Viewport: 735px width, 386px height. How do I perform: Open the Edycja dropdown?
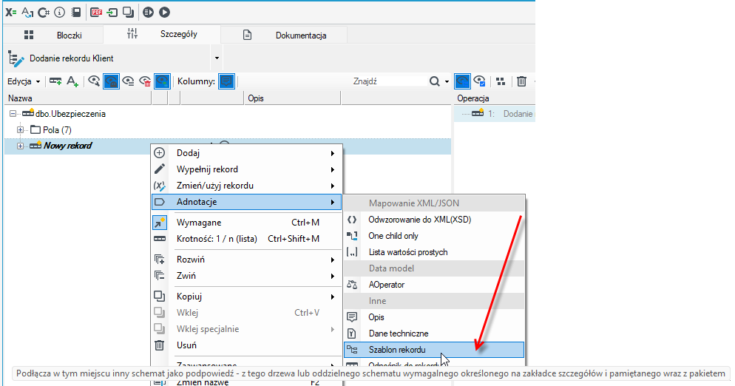tap(24, 81)
